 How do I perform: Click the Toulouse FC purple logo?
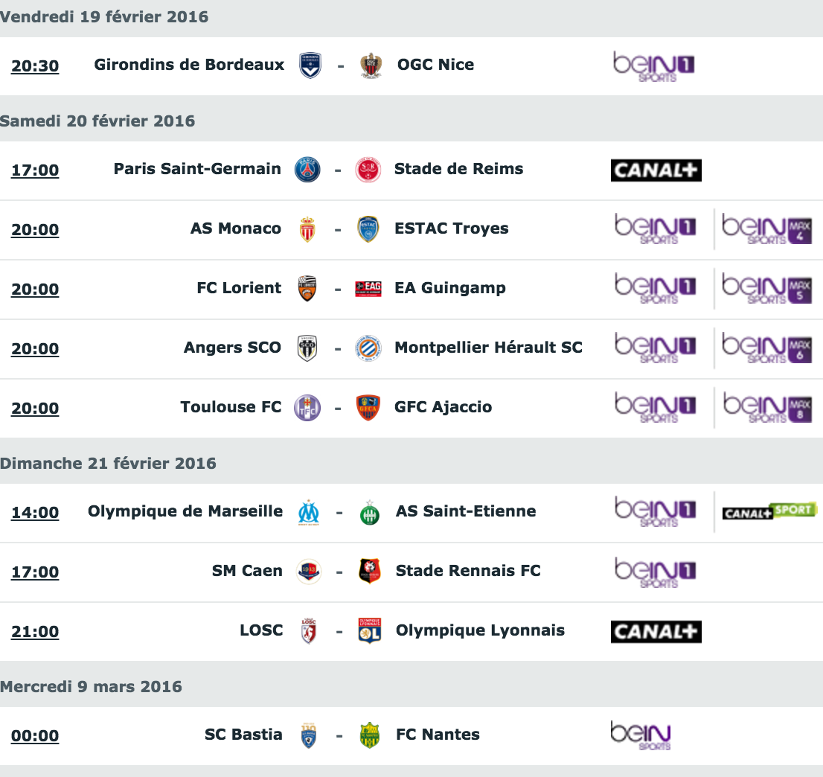coord(307,408)
